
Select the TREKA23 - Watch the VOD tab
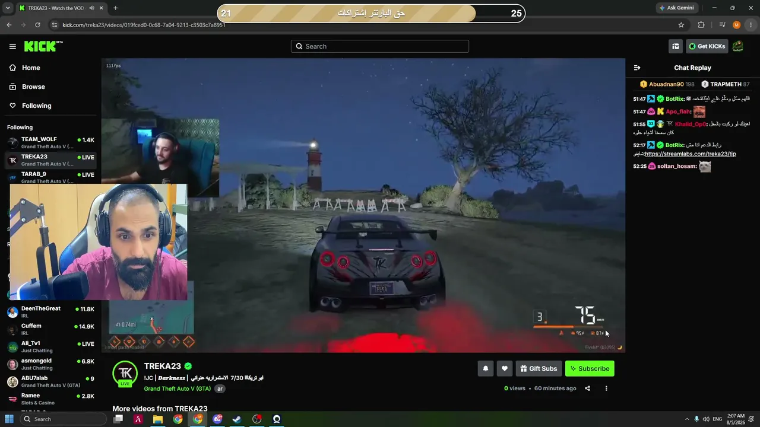coord(55,8)
